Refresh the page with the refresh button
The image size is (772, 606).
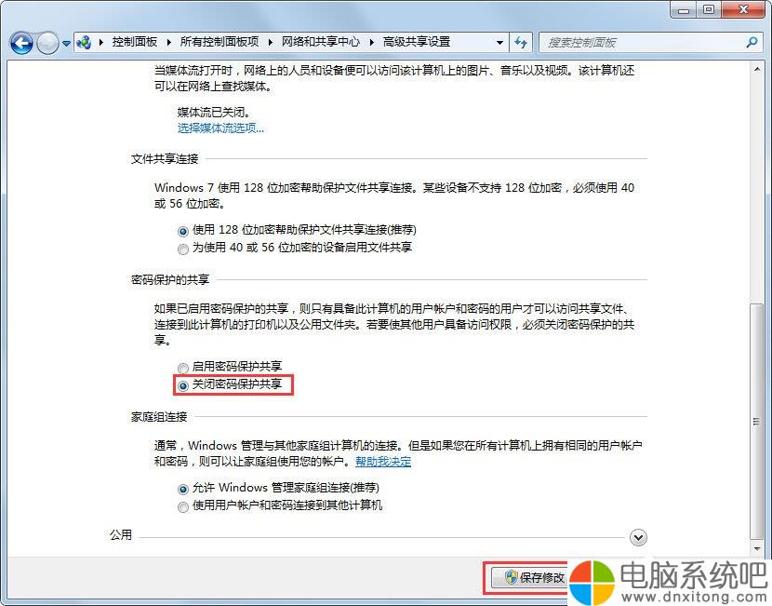tap(521, 43)
